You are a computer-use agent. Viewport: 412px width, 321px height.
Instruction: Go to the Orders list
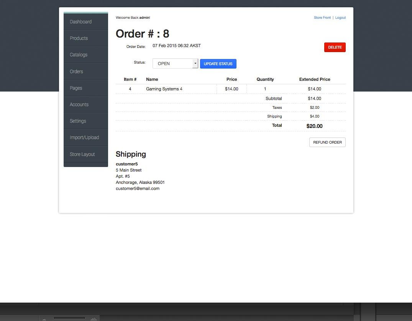click(x=76, y=71)
